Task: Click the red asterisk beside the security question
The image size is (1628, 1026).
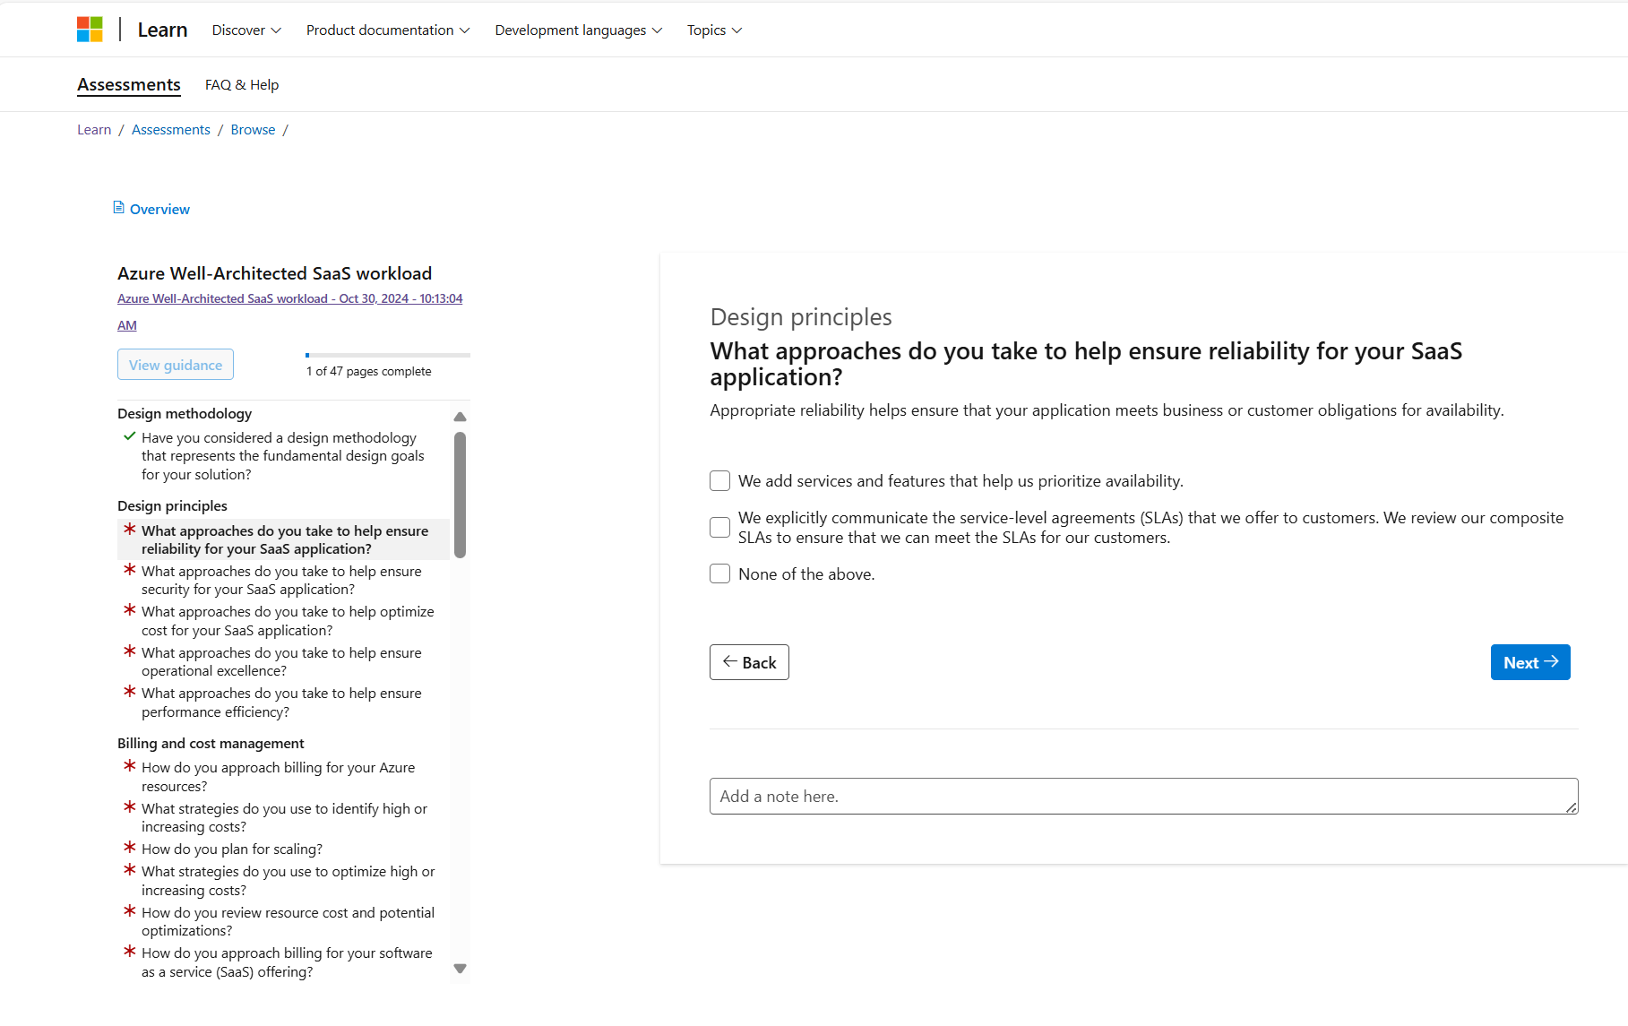Action: [130, 570]
